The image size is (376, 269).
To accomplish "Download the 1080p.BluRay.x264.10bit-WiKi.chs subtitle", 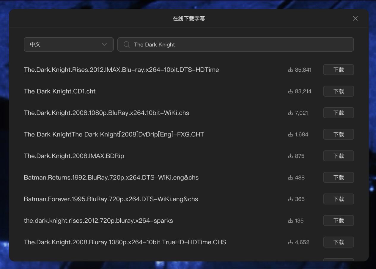I will pyautogui.click(x=339, y=113).
